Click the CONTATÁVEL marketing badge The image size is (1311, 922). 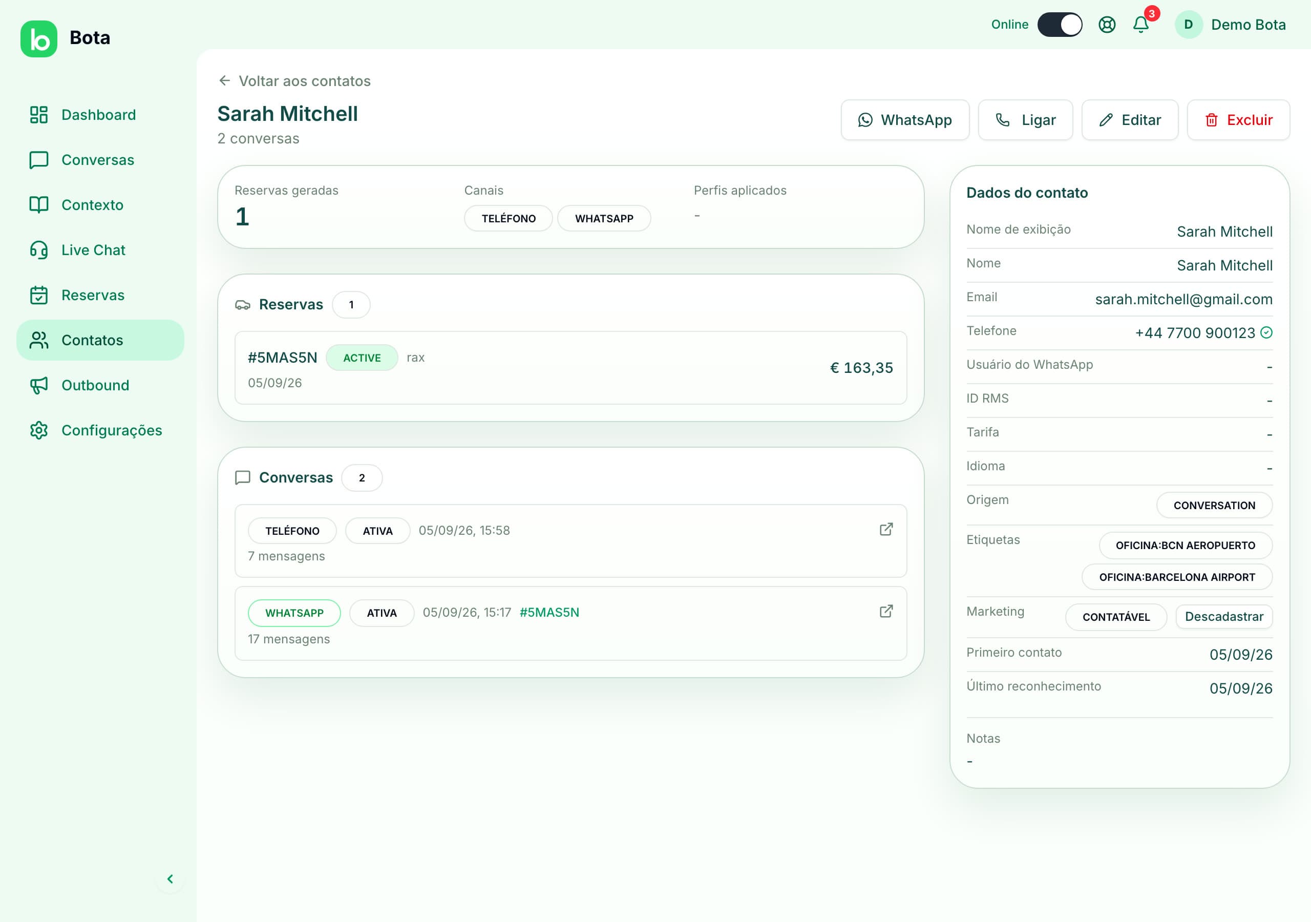(x=1116, y=617)
